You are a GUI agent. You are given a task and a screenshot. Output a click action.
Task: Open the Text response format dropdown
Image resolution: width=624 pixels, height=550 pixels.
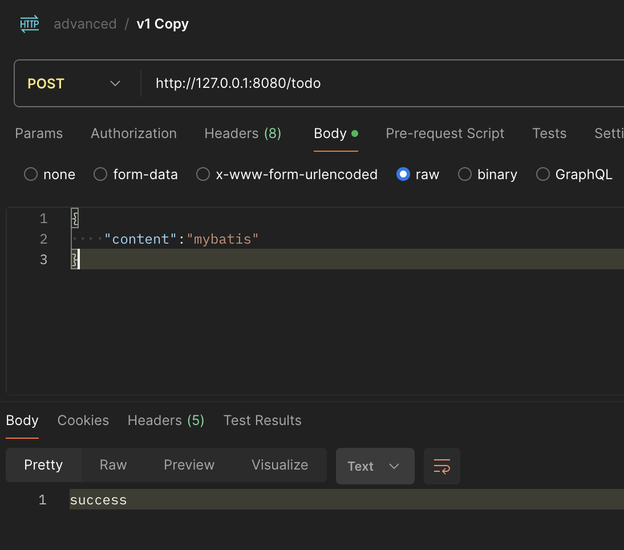pos(375,466)
